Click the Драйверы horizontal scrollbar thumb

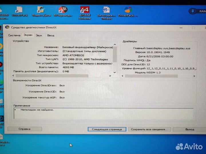(x=151, y=76)
